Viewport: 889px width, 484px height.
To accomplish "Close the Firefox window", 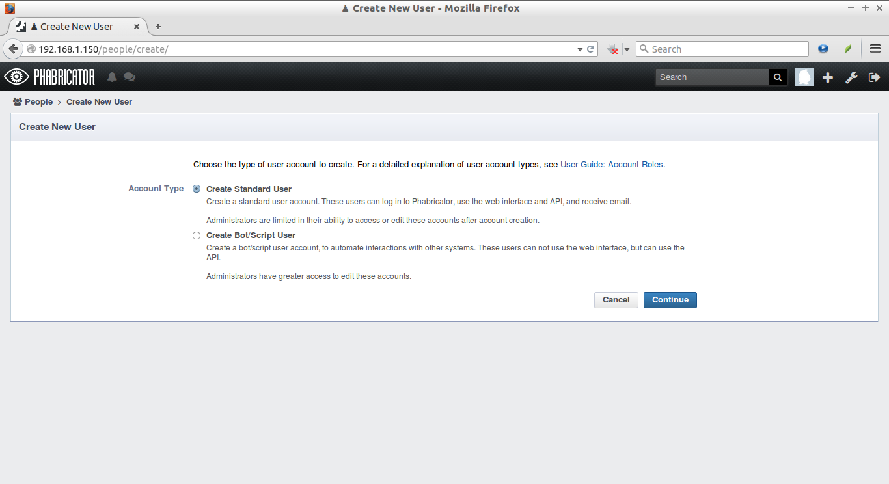I will 879,8.
